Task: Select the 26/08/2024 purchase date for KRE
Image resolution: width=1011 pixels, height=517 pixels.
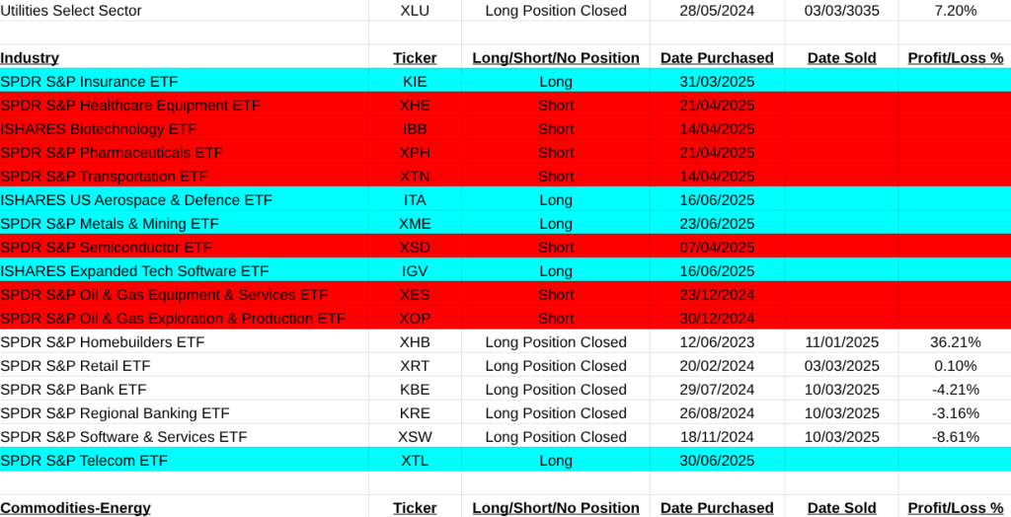Action: [717, 413]
